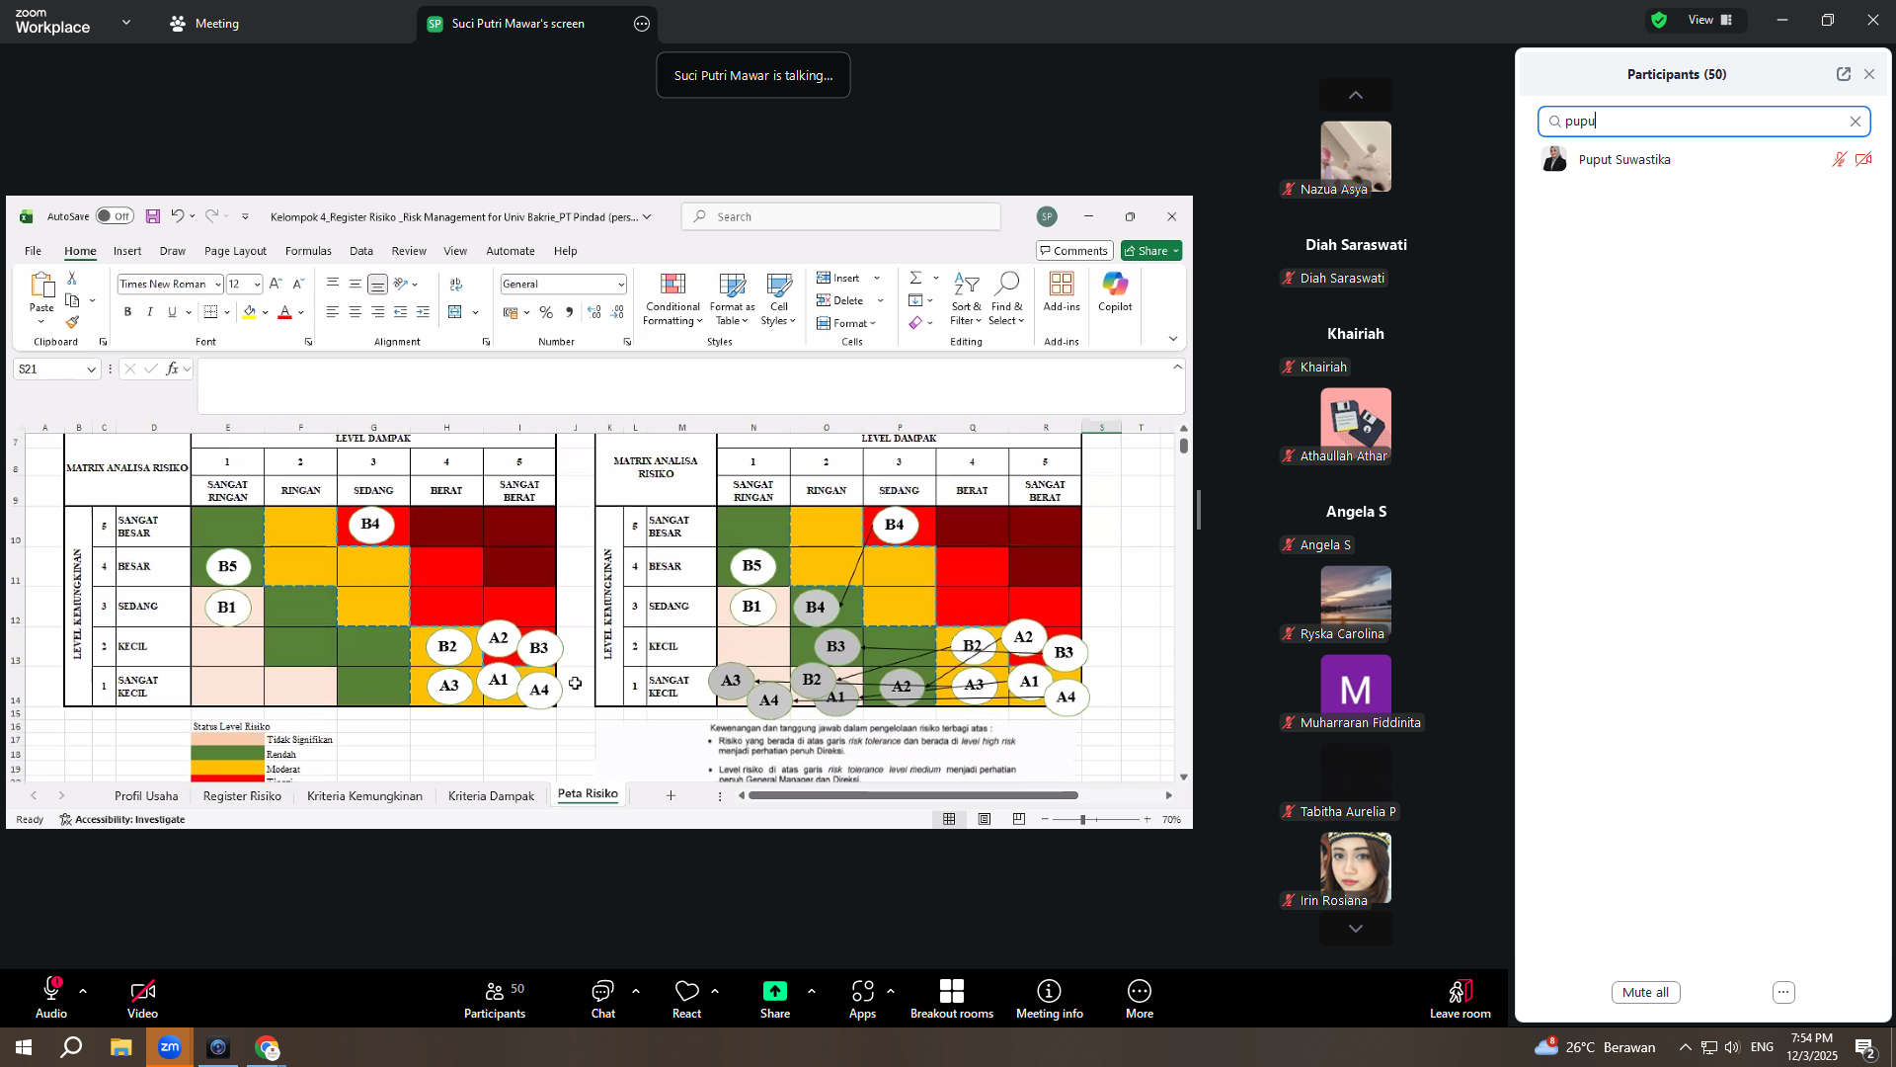The height and width of the screenshot is (1067, 1896).
Task: Open the font size dropdown
Action: [x=257, y=285]
